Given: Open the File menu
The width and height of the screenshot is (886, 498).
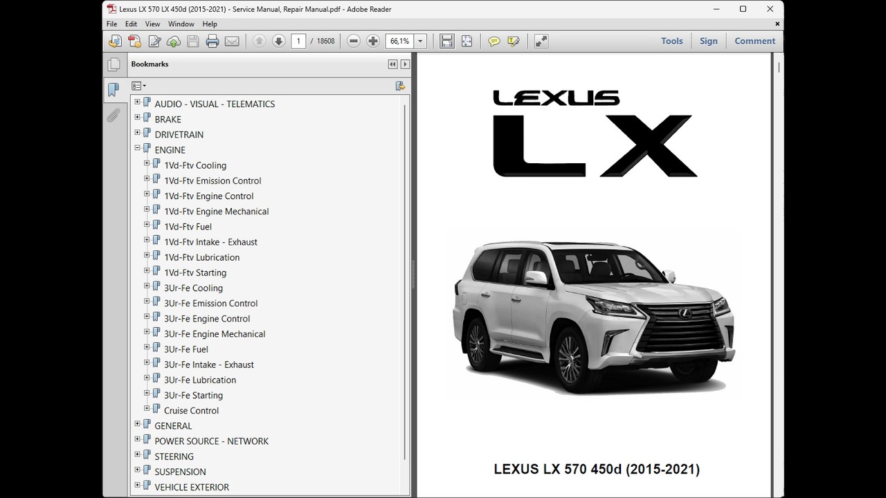Looking at the screenshot, I should [111, 24].
